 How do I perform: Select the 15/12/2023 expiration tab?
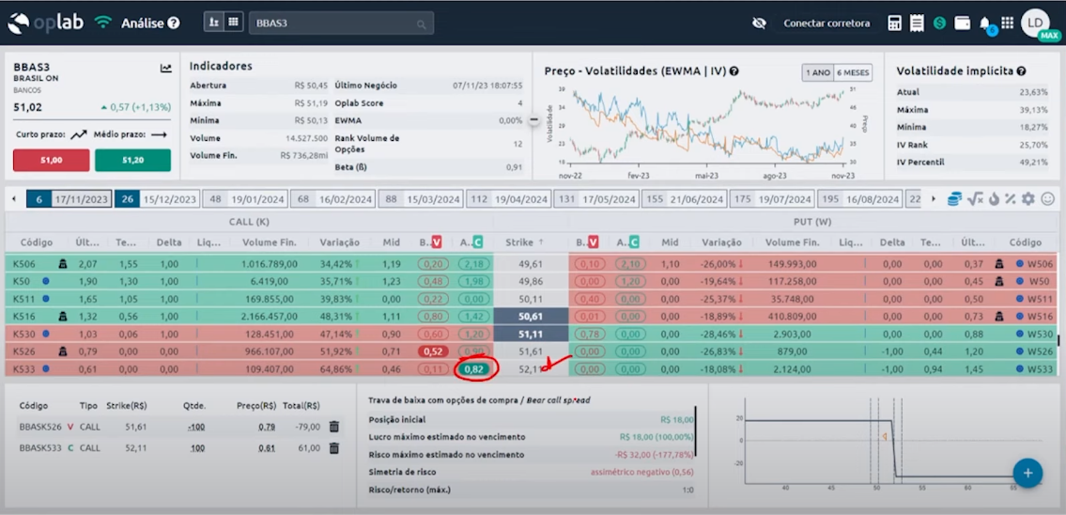pos(159,199)
